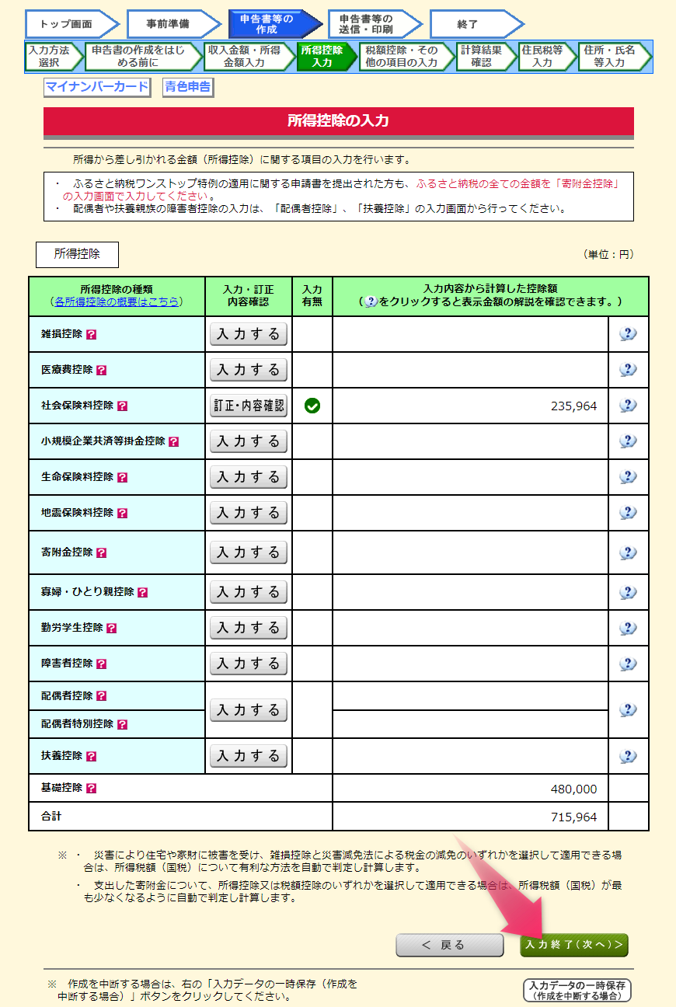The width and height of the screenshot is (676, 1007).
Task: Show help for 小規模企業共済等掛金控除 via red icon
Action: 173,441
